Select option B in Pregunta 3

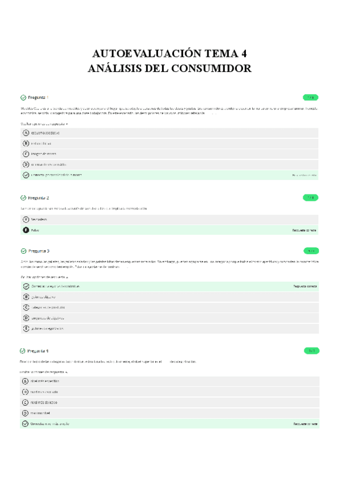tap(25, 297)
